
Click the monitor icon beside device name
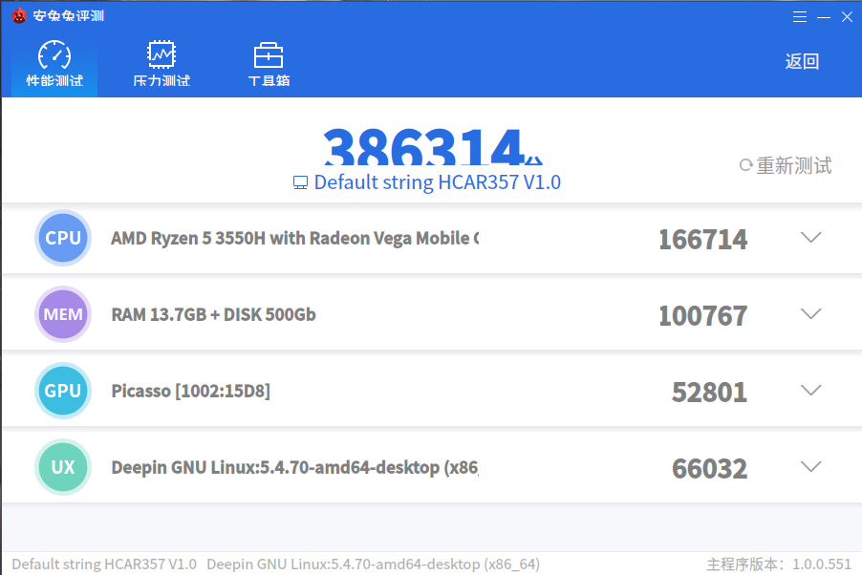(x=300, y=182)
